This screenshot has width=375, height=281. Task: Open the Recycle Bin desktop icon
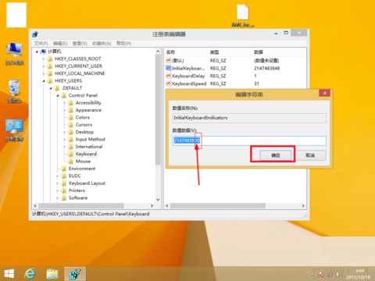tap(14, 91)
